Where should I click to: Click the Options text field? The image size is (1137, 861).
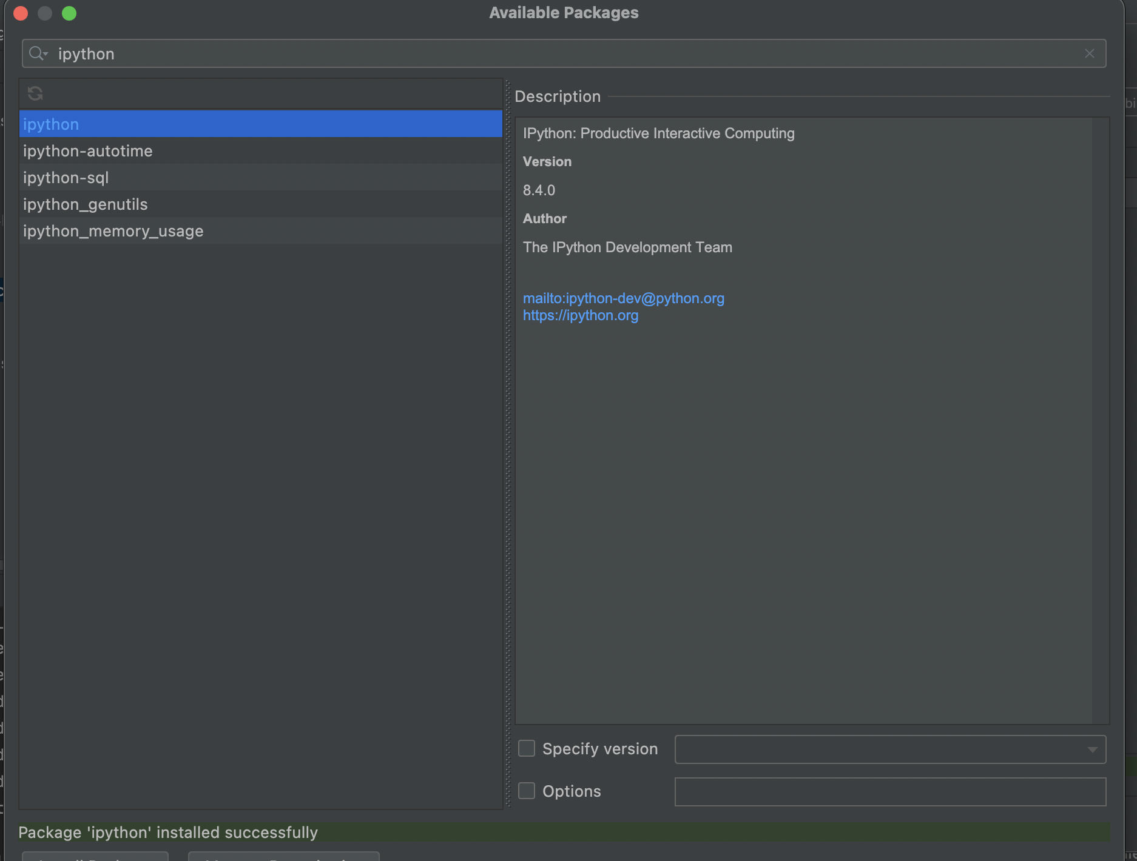click(889, 792)
